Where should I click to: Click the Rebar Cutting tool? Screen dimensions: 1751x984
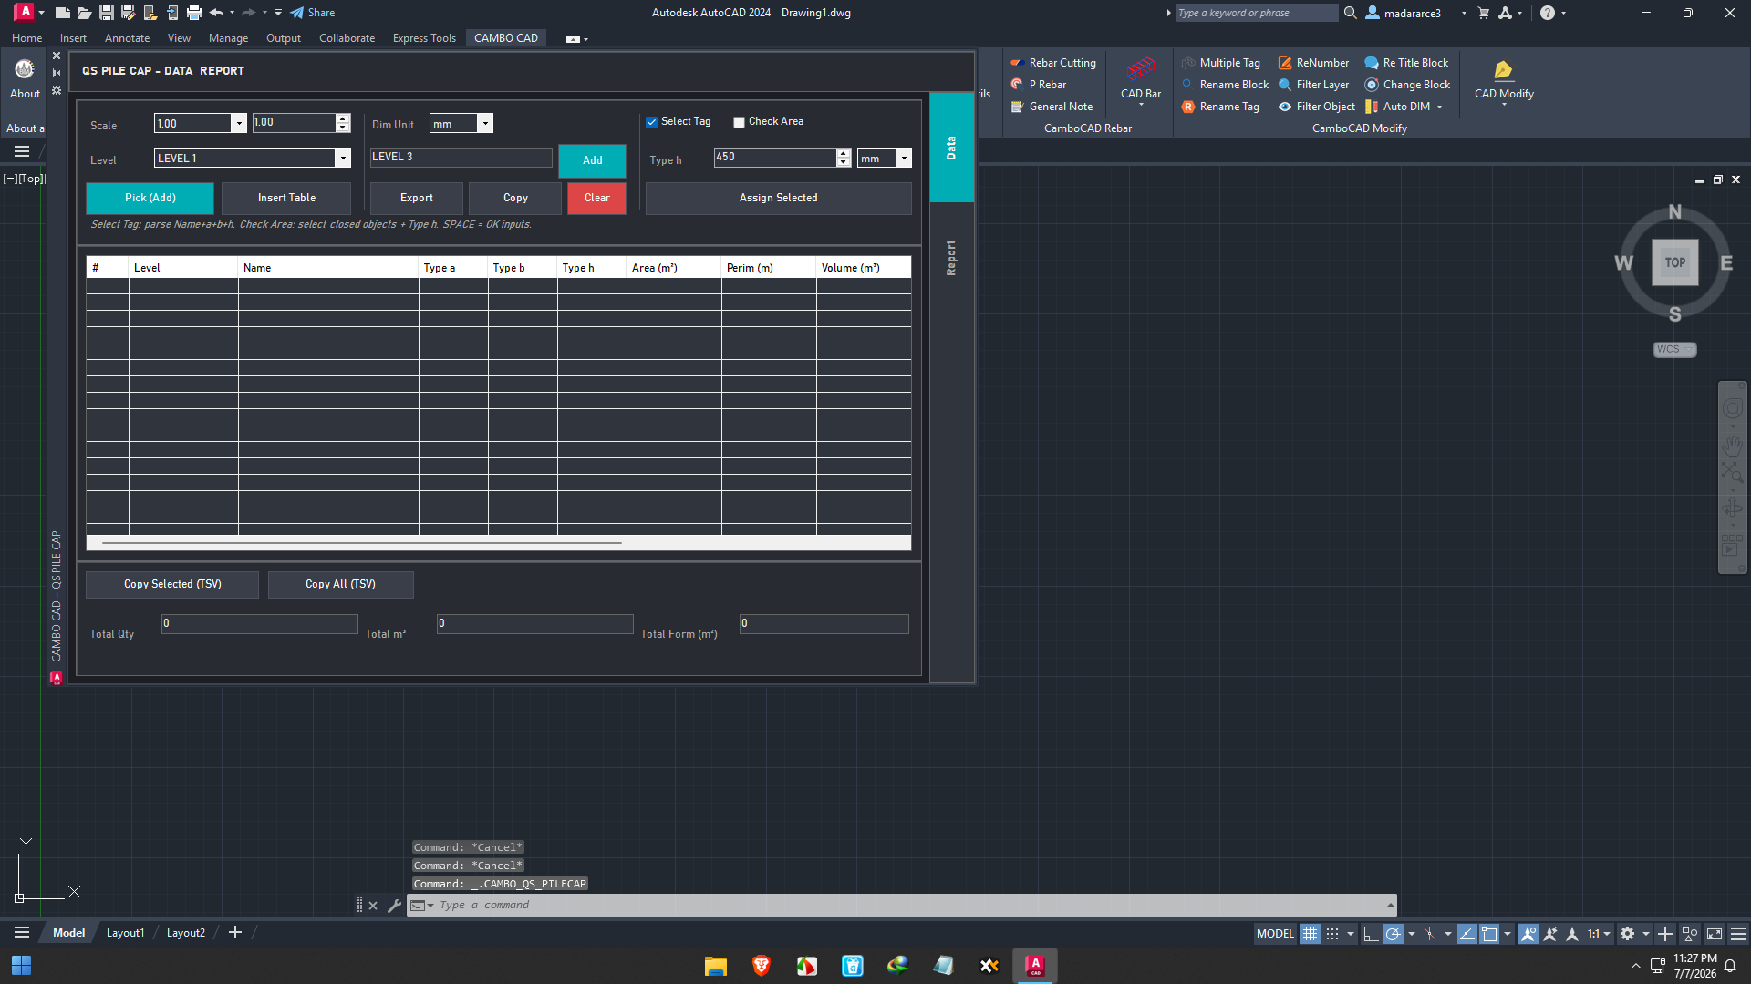point(1053,63)
